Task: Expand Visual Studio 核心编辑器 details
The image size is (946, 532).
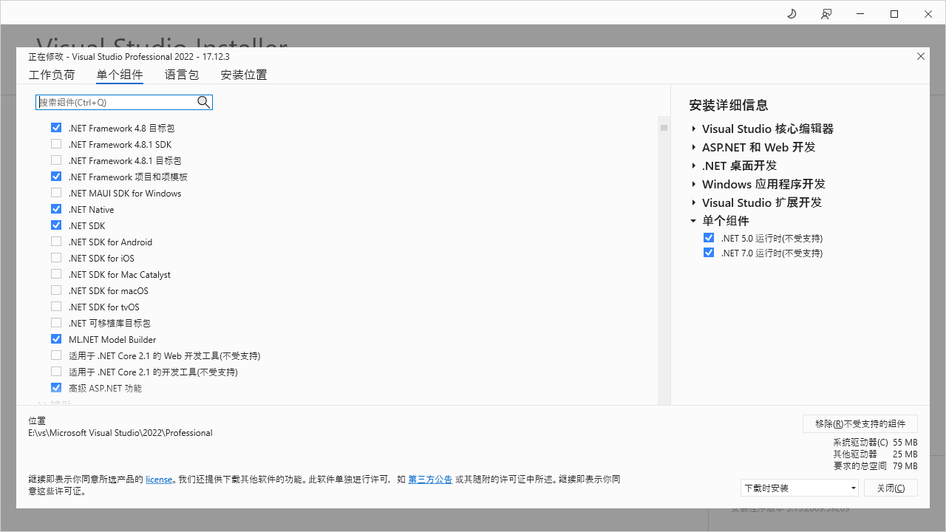Action: click(694, 129)
